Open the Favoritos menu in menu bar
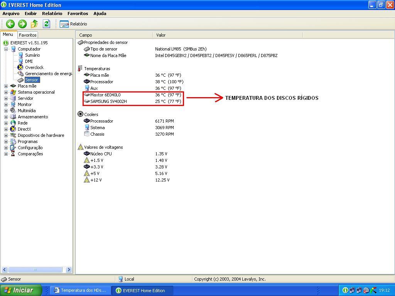 pyautogui.click(x=78, y=13)
